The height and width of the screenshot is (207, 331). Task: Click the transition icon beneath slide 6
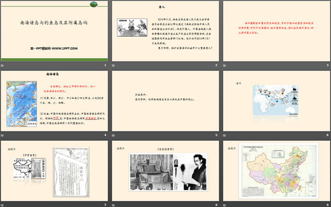(x=225, y=135)
